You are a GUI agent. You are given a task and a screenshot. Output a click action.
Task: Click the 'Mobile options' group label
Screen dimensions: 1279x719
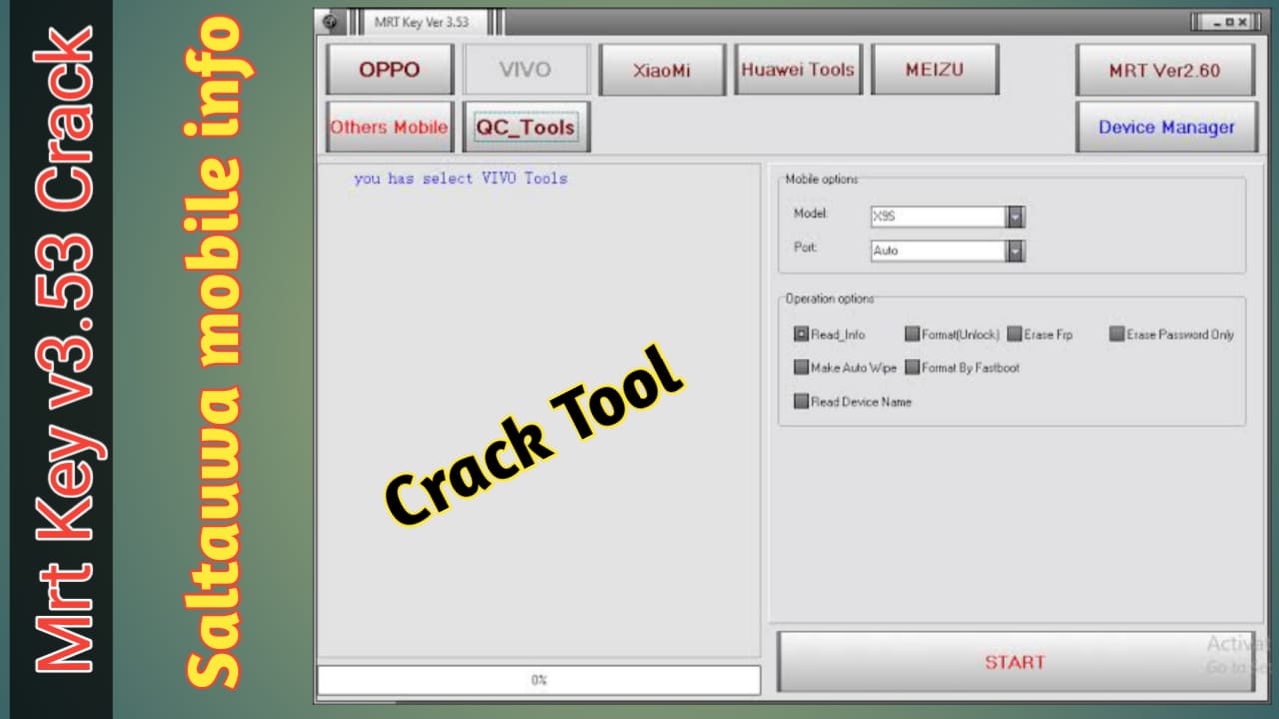coord(821,179)
